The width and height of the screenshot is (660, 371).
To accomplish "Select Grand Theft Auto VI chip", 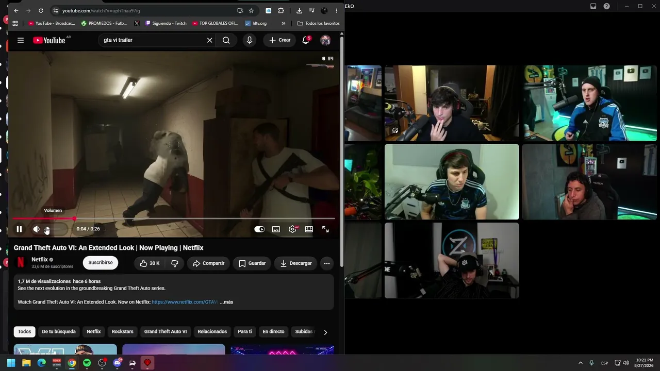I will click(166, 332).
